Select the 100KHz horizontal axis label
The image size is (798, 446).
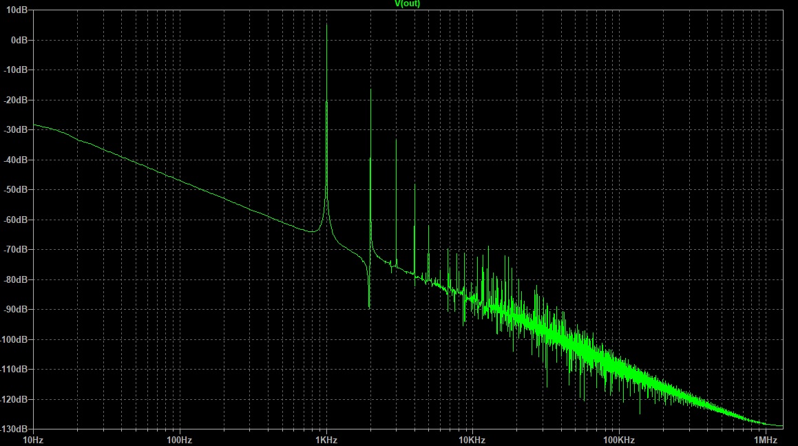618,439
